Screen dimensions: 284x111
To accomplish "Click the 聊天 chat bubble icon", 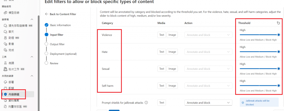I will point(5,32).
